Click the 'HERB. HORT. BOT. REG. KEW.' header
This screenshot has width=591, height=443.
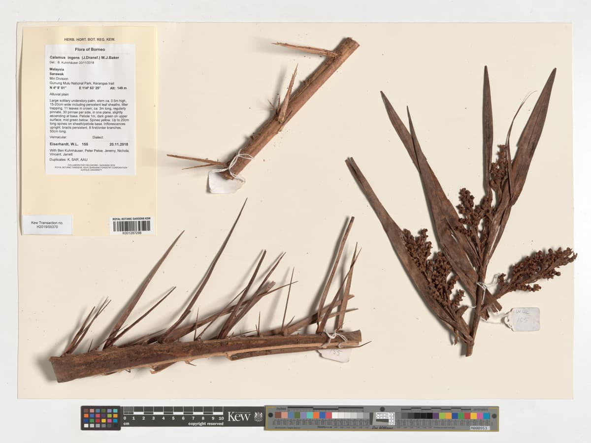(90, 39)
